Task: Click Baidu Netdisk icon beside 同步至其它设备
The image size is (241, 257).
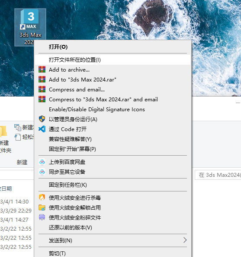Action: click(x=42, y=172)
